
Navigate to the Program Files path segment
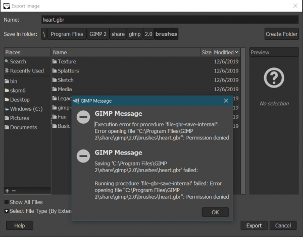click(67, 34)
